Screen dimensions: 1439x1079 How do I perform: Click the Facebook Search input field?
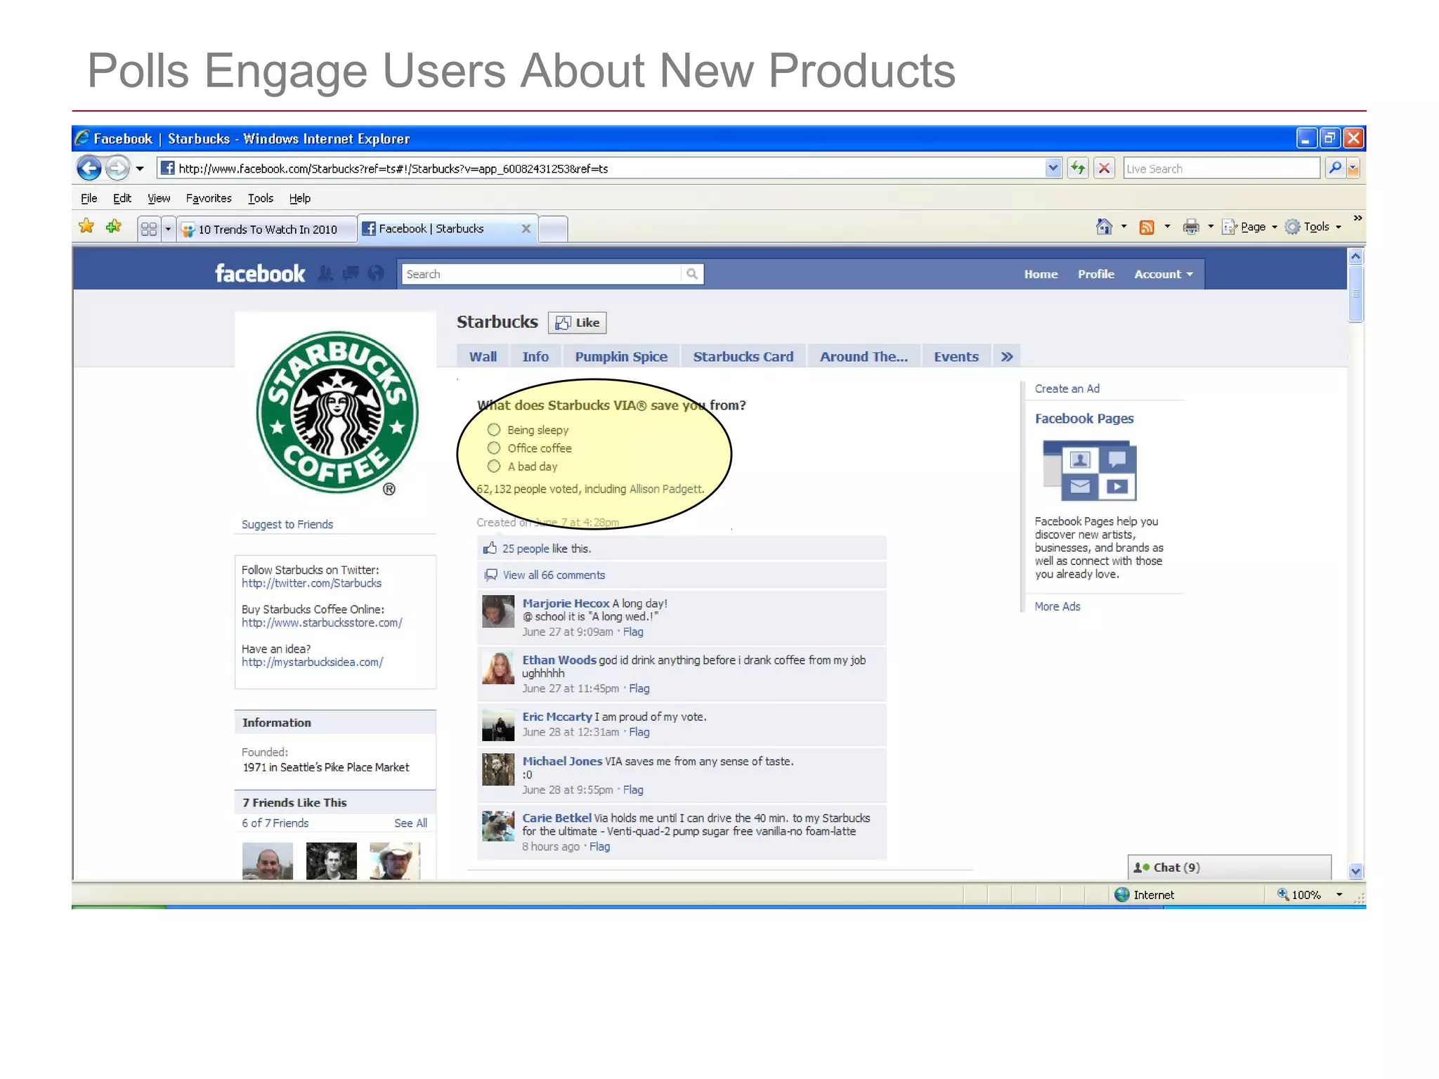coord(541,274)
